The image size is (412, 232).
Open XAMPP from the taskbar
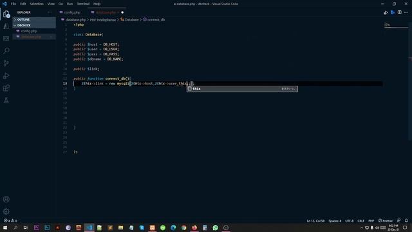point(152,227)
